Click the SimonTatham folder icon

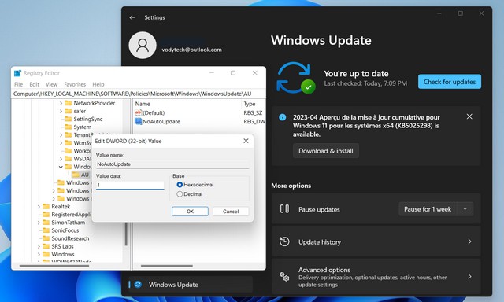coord(46,223)
